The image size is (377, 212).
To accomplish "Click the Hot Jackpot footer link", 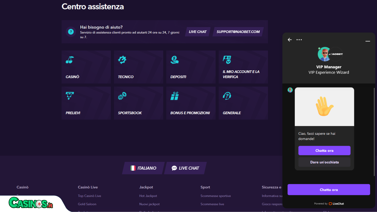I will point(148,196).
